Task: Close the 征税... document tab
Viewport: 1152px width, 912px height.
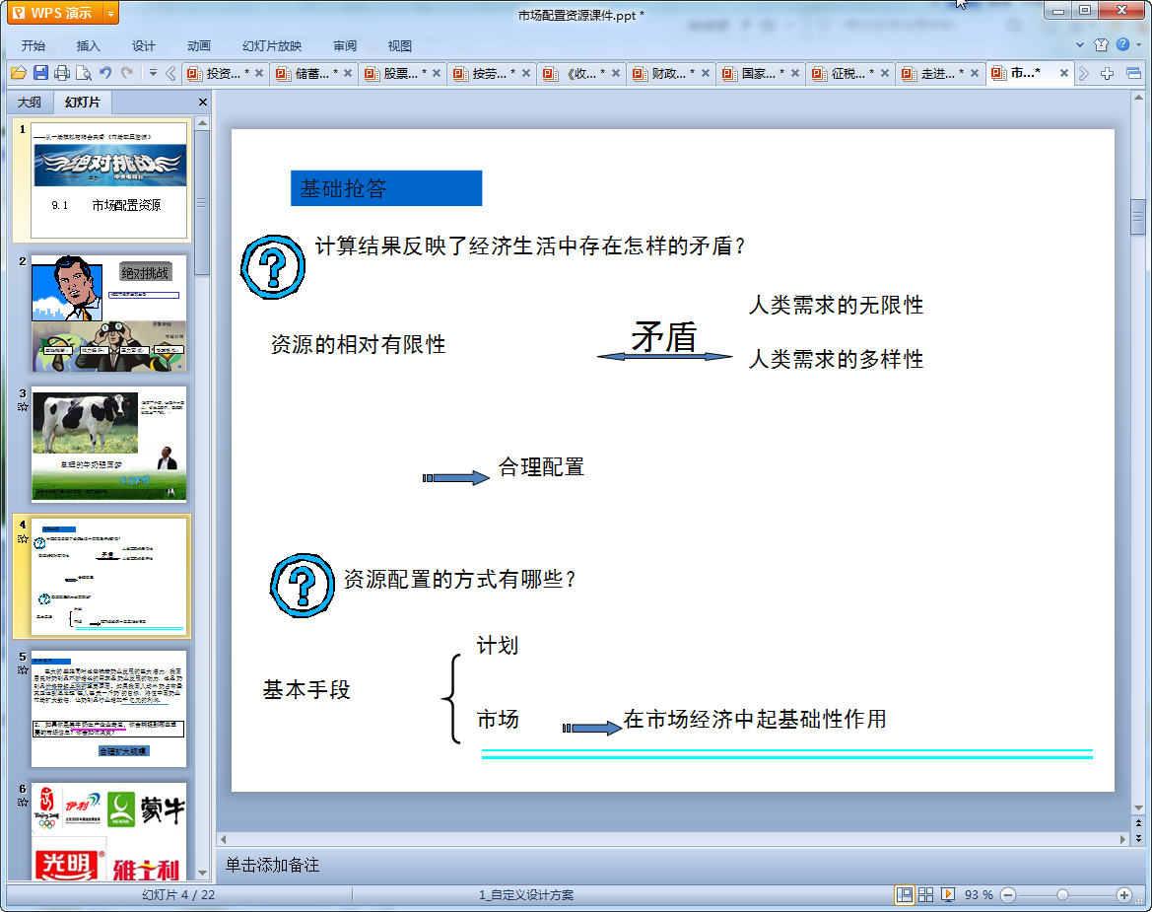Action: 885,74
